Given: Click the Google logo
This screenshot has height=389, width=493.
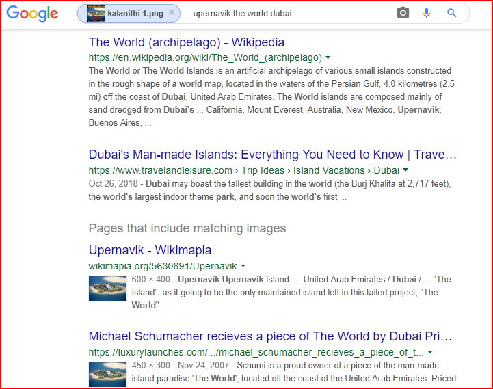Looking at the screenshot, I should click(x=32, y=14).
